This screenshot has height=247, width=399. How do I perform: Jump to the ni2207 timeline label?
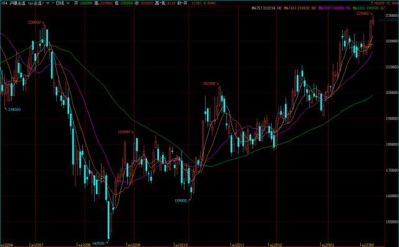[36, 245]
